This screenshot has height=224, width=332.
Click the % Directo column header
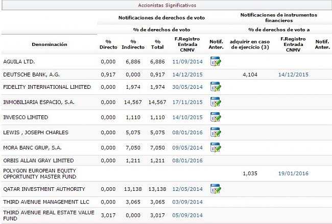[x=108, y=44]
